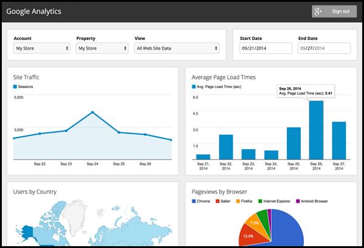Click the Sign out button

(x=334, y=12)
